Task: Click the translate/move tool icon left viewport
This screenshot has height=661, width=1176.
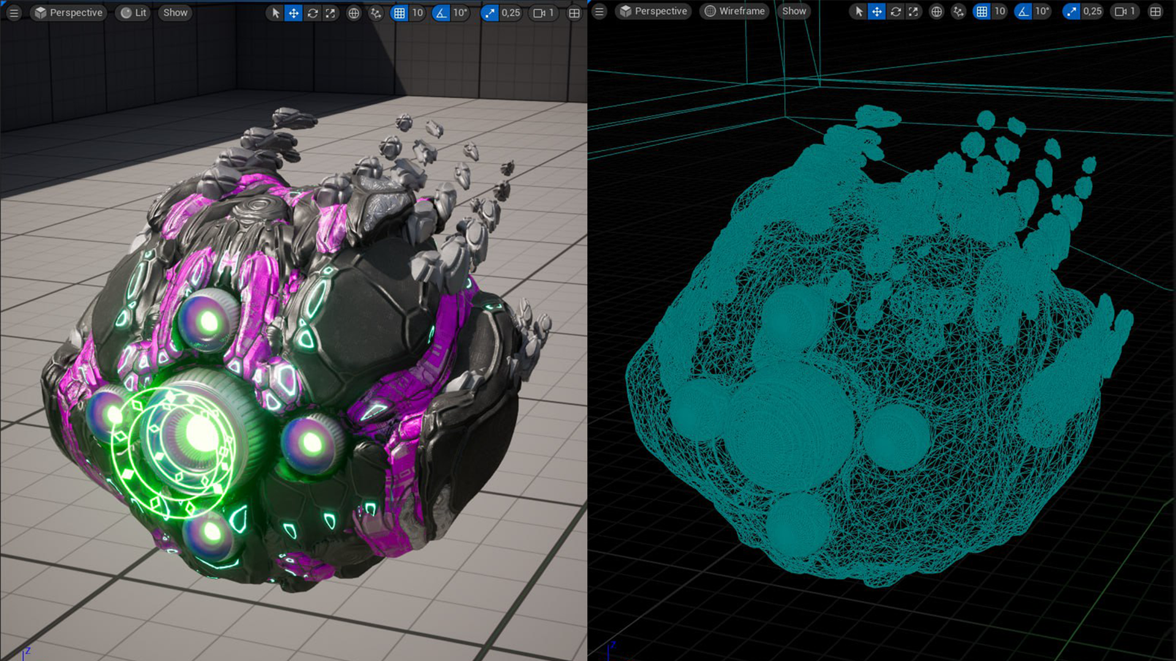Action: coord(294,12)
